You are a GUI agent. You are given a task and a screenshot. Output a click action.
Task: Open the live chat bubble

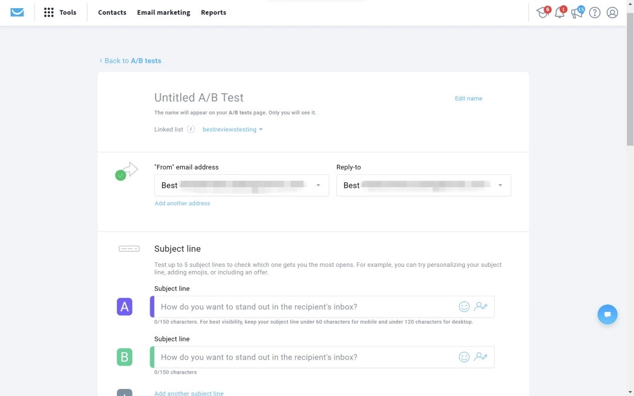coord(608,314)
